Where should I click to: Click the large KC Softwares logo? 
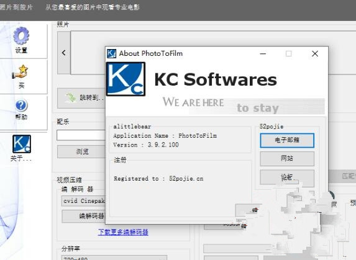126,79
